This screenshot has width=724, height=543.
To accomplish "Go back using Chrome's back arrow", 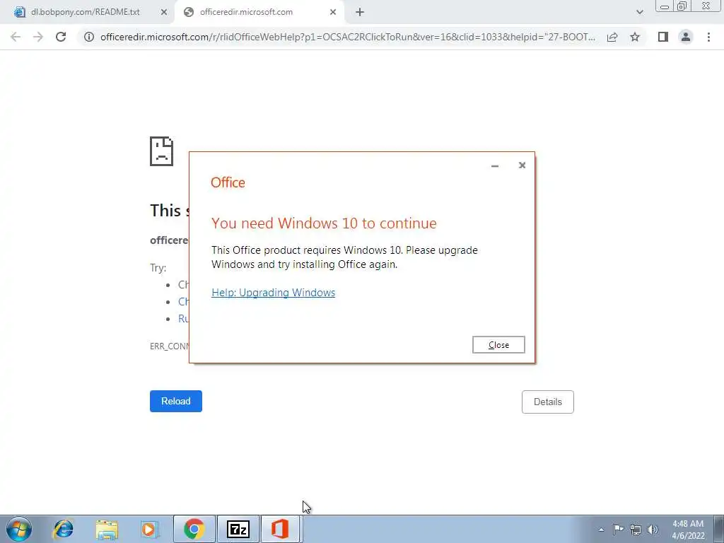I will click(16, 37).
